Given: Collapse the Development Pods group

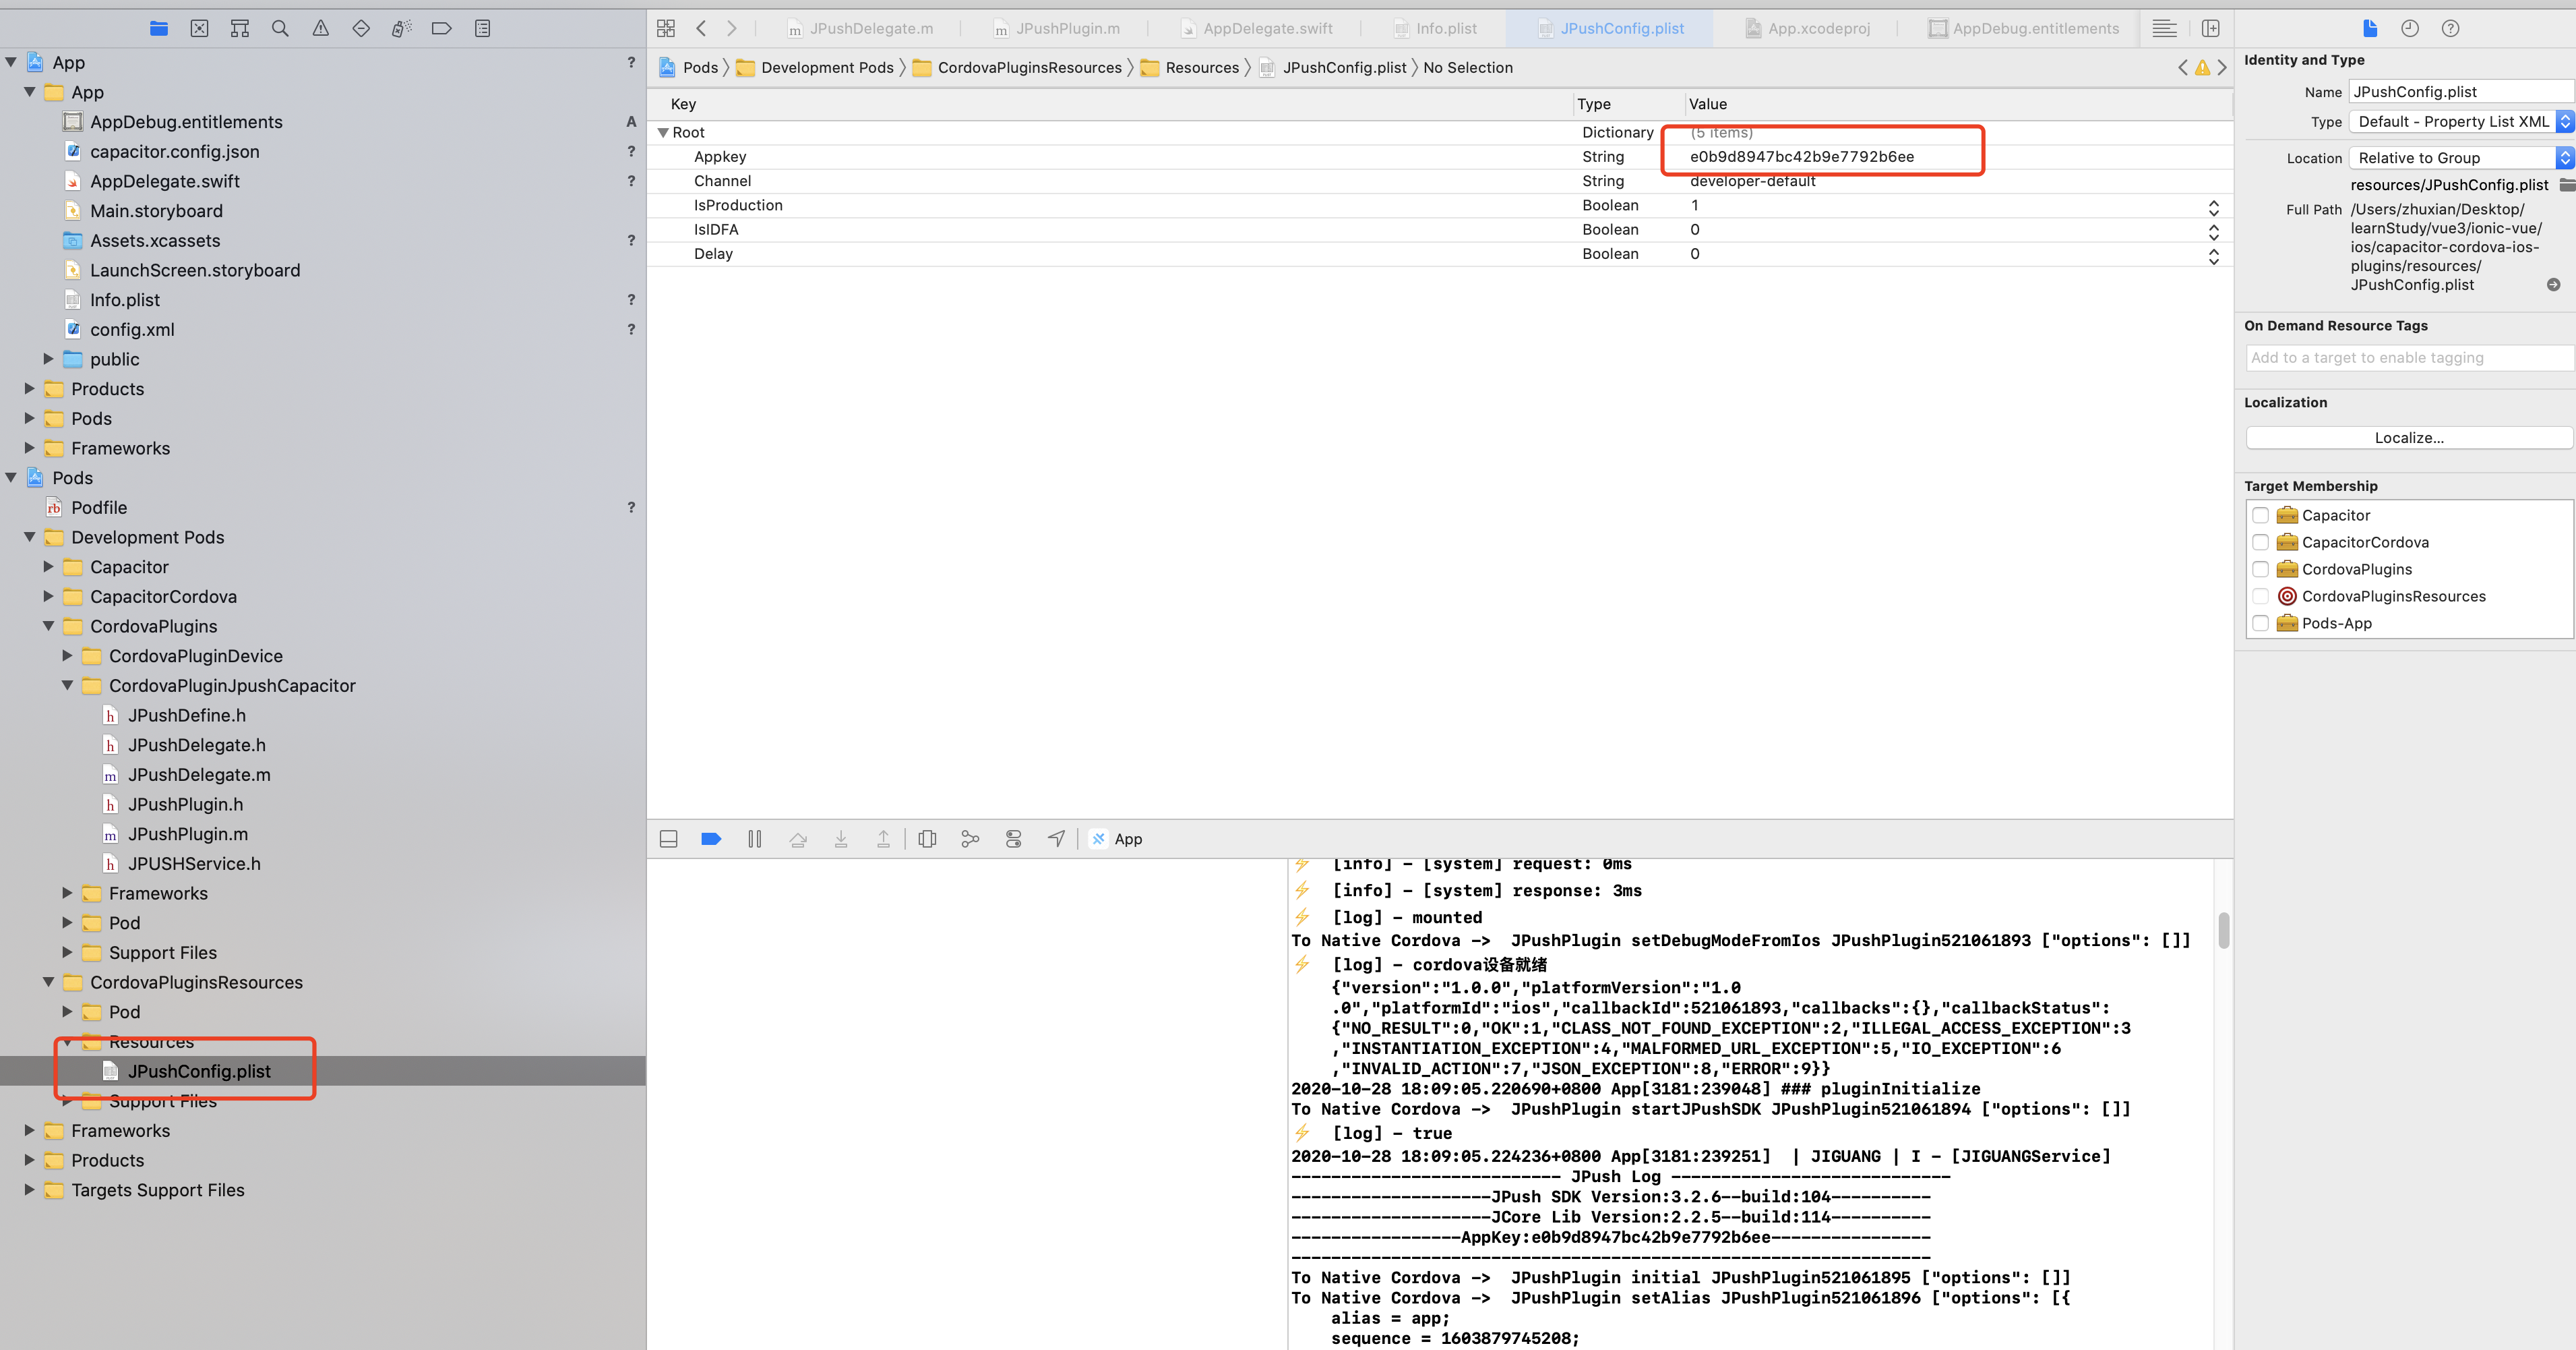Looking at the screenshot, I should 29,536.
